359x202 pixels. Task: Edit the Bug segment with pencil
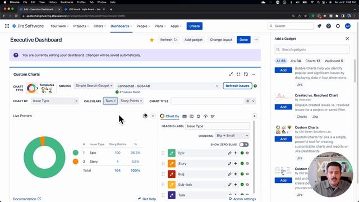[229, 174]
